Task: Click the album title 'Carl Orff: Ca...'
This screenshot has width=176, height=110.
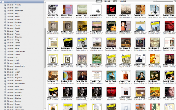Action: tap(169, 32)
